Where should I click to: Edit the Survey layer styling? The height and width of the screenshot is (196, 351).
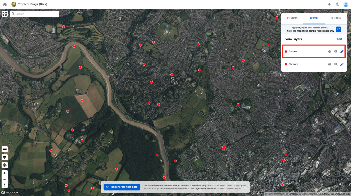pos(342,52)
